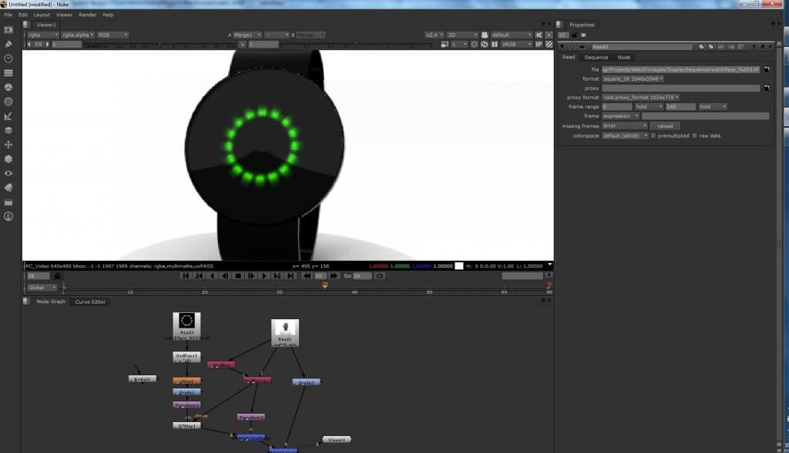The width and height of the screenshot is (789, 453).
Task: Open the Draw nodes toolbar menu
Action: tap(8, 44)
